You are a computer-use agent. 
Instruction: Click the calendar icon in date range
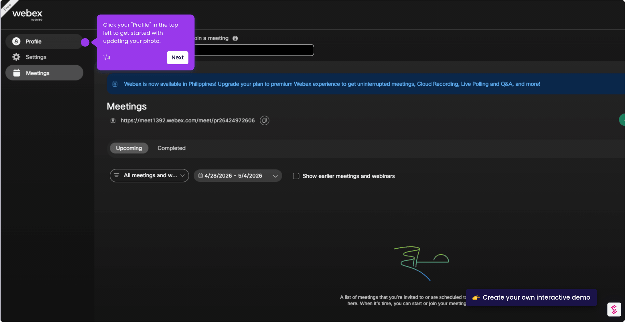(x=201, y=176)
